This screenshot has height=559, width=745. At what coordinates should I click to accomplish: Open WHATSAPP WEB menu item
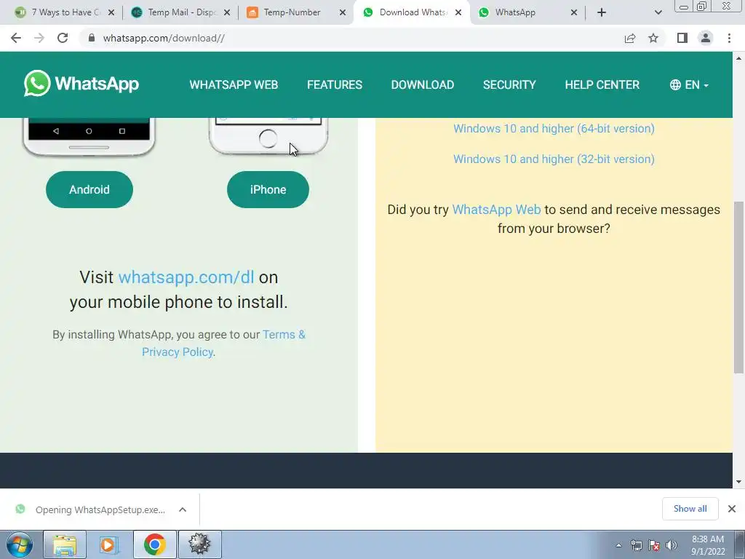(234, 84)
